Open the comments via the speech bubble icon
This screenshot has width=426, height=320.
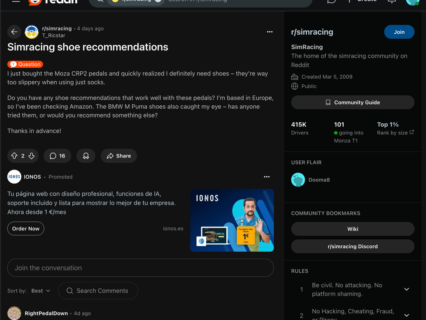[x=57, y=155]
